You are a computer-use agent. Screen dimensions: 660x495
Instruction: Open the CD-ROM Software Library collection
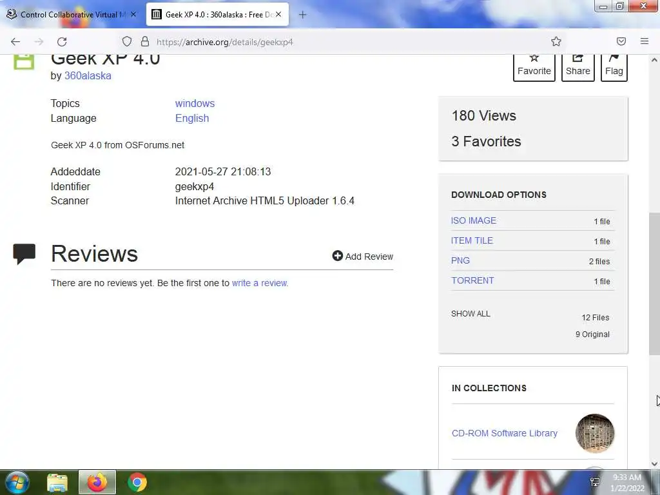pos(504,433)
